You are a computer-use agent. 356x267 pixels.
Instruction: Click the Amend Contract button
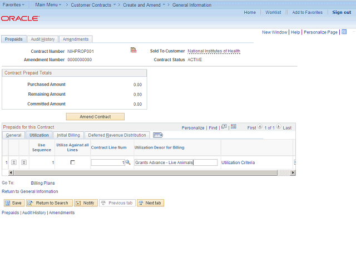pos(95,117)
